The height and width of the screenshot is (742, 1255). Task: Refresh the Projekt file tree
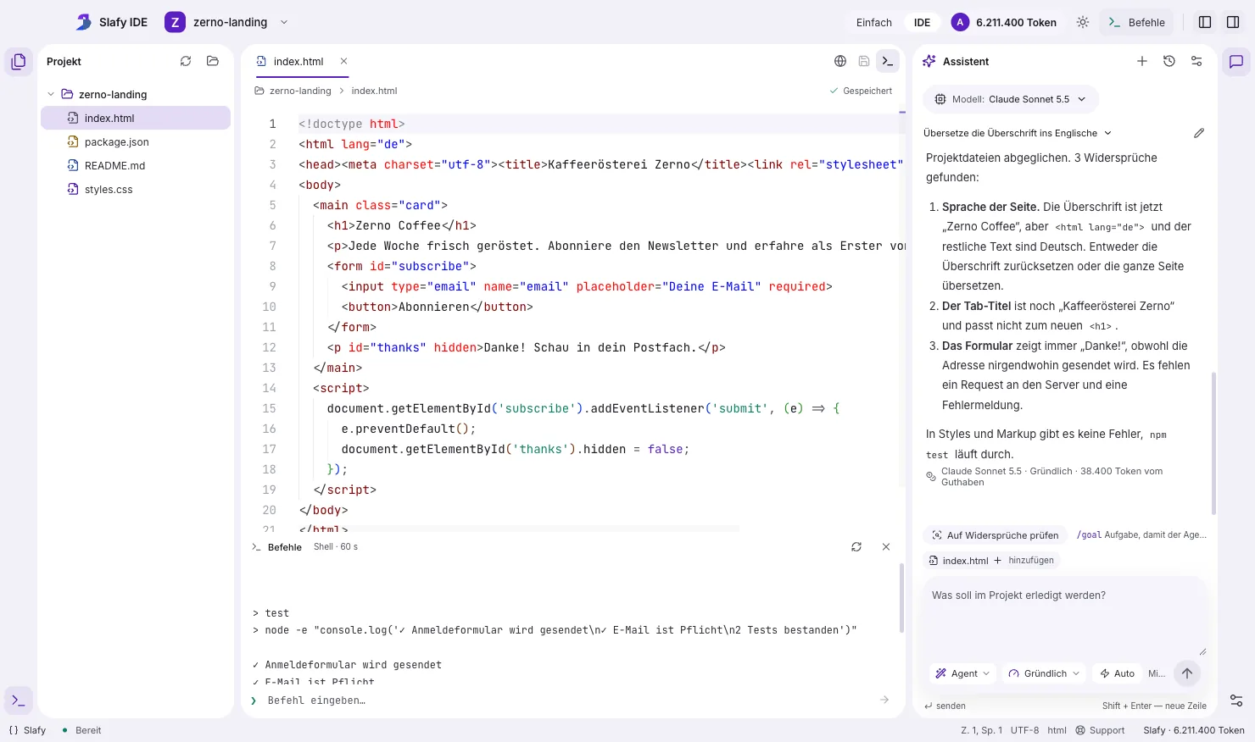tap(186, 61)
